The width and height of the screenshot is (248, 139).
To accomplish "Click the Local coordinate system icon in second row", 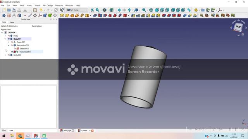I will [40, 15].
